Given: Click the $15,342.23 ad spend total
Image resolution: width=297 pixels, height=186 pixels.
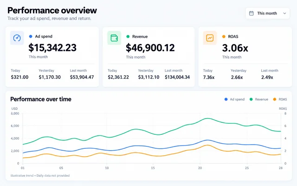Looking at the screenshot, I should (x=52, y=47).
